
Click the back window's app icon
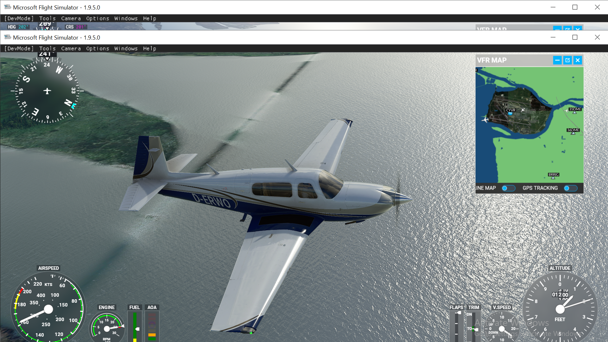tap(8, 7)
